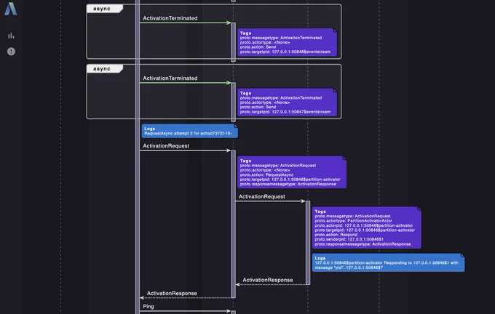Viewport: 495px width, 314px height.
Task: Click the async label of frame containing 50848$eventstream tags
Action: tap(102, 9)
